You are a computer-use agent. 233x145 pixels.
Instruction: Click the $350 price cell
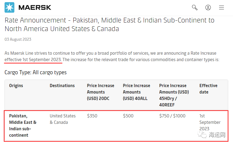tap(92, 116)
